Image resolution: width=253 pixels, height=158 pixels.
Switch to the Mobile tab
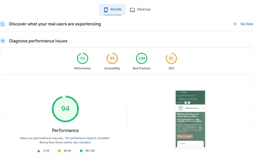pyautogui.click(x=112, y=9)
